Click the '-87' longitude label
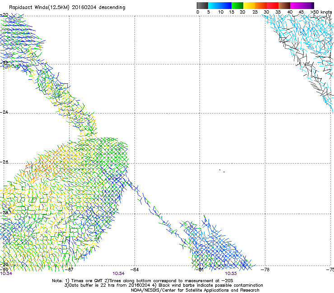This screenshot has height=293, width=334. [x=69, y=270]
